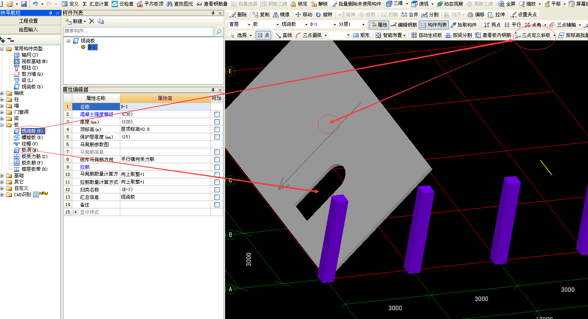Switch to the 工程设置 tab
Screen dimensions: 588x319
pos(29,21)
